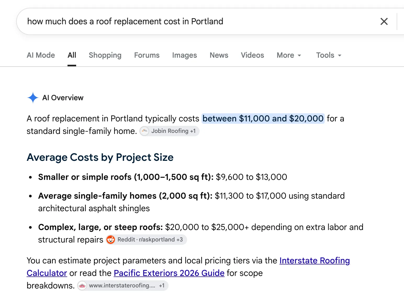Click the Reddit logo icon
Screen dimensions: 404x307
pos(111,240)
